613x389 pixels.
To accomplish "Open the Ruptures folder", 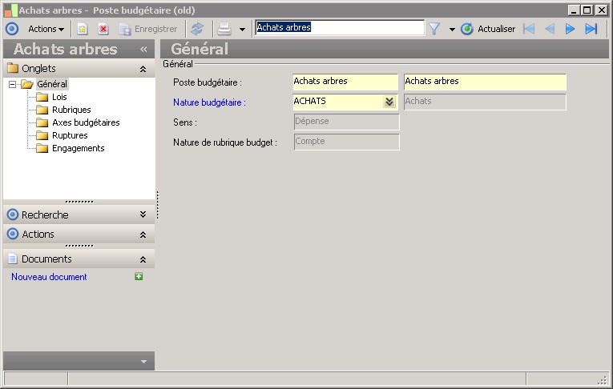I will [x=70, y=135].
